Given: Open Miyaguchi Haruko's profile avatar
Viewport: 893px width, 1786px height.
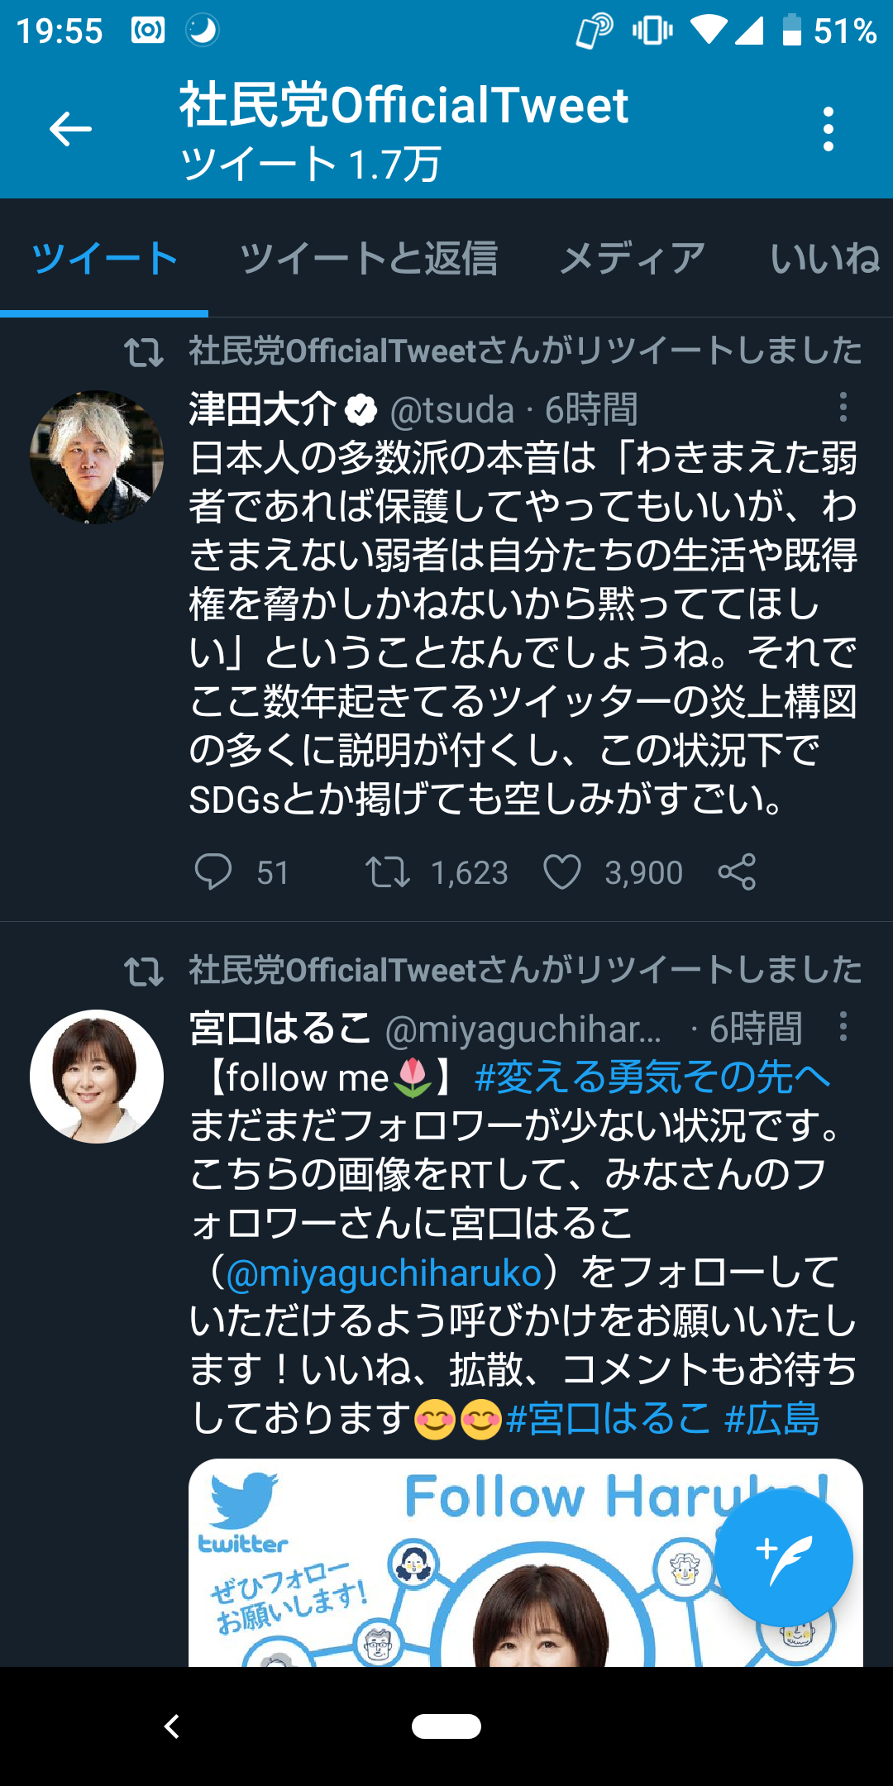Looking at the screenshot, I should click(97, 1077).
